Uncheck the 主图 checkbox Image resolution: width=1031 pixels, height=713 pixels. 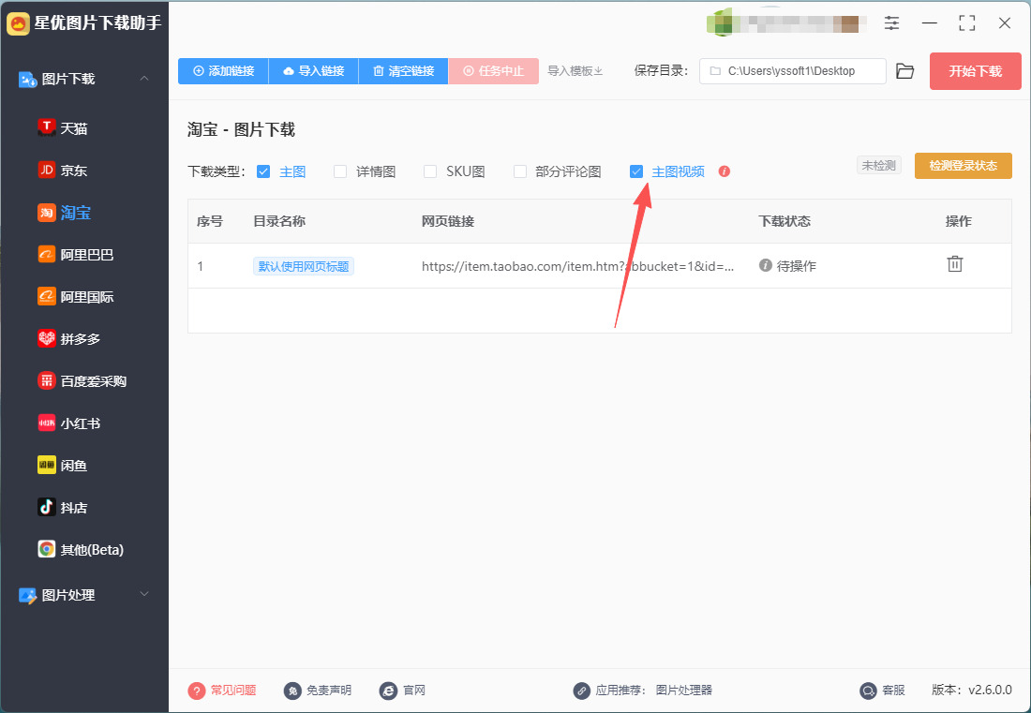(263, 171)
